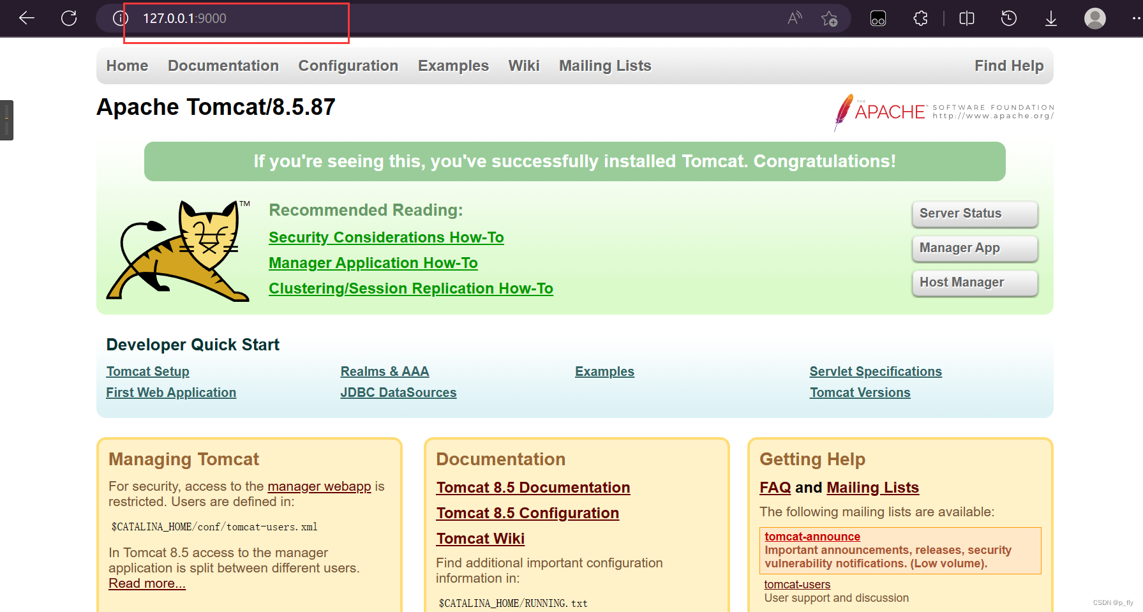The image size is (1143, 612).
Task: Click the $CATALINA_HOME/conf/tomcat-users.xml path text
Action: pyautogui.click(x=214, y=527)
